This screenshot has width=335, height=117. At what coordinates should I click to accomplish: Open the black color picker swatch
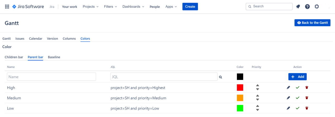pos(240,77)
